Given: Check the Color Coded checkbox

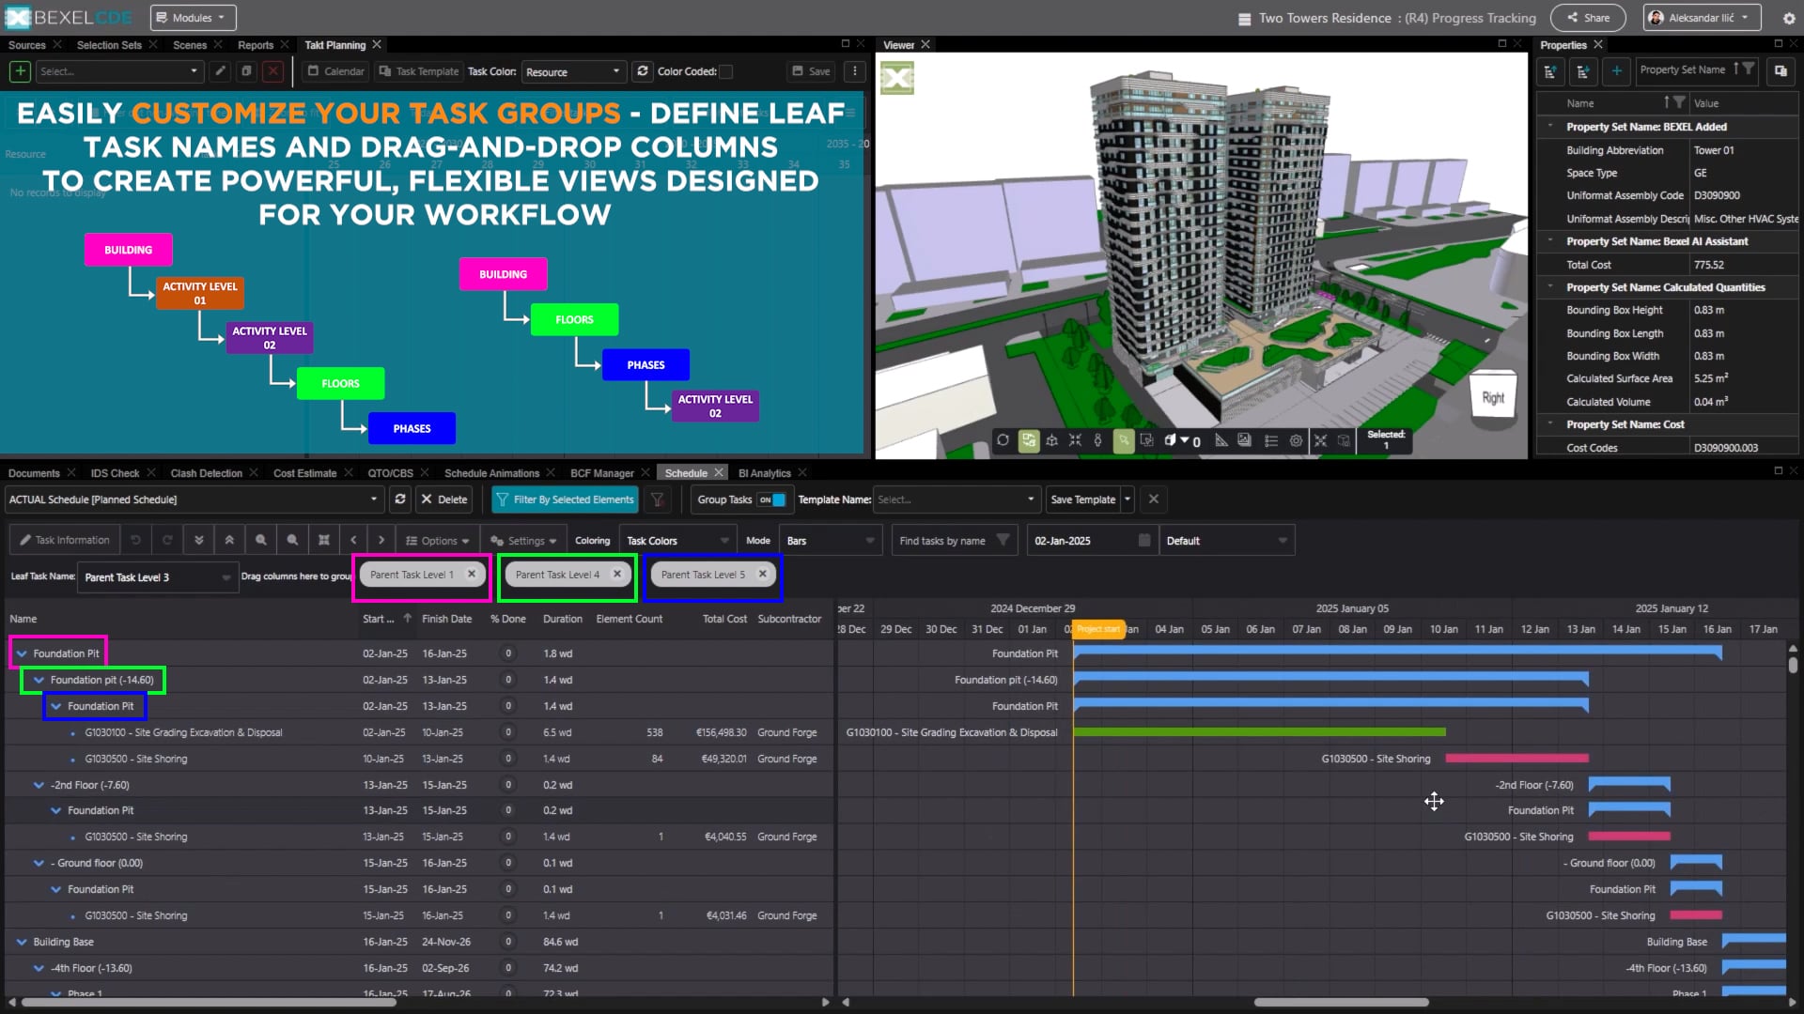Looking at the screenshot, I should pyautogui.click(x=725, y=71).
